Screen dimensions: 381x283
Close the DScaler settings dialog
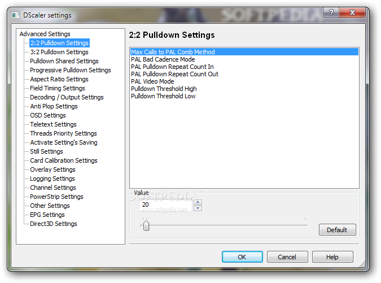tap(352, 12)
